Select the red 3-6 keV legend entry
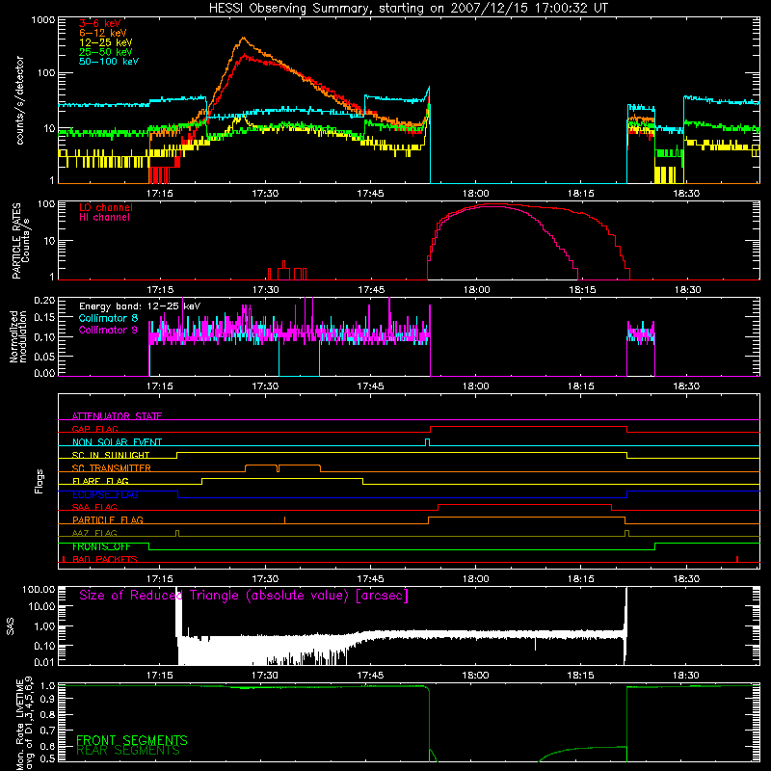The image size is (771, 771). pos(99,23)
